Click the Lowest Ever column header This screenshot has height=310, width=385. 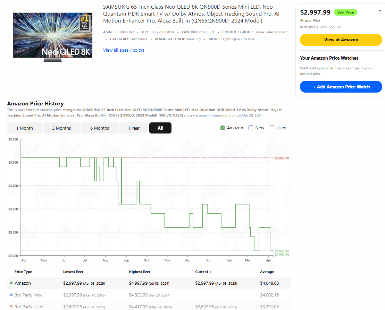coord(73,272)
